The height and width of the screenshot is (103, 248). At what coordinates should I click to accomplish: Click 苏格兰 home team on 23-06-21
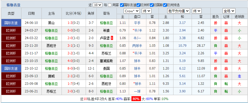pyautogui.click(x=51, y=91)
